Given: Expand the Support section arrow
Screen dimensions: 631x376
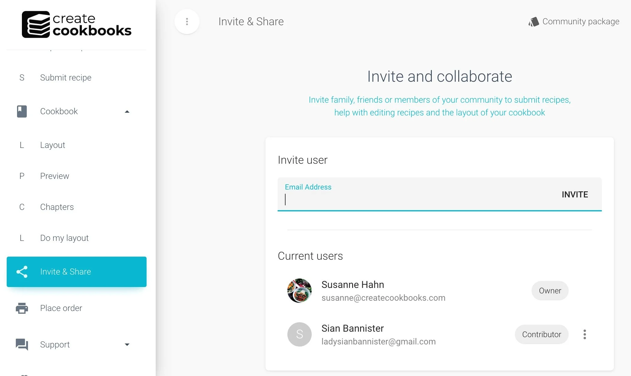Looking at the screenshot, I should point(127,345).
